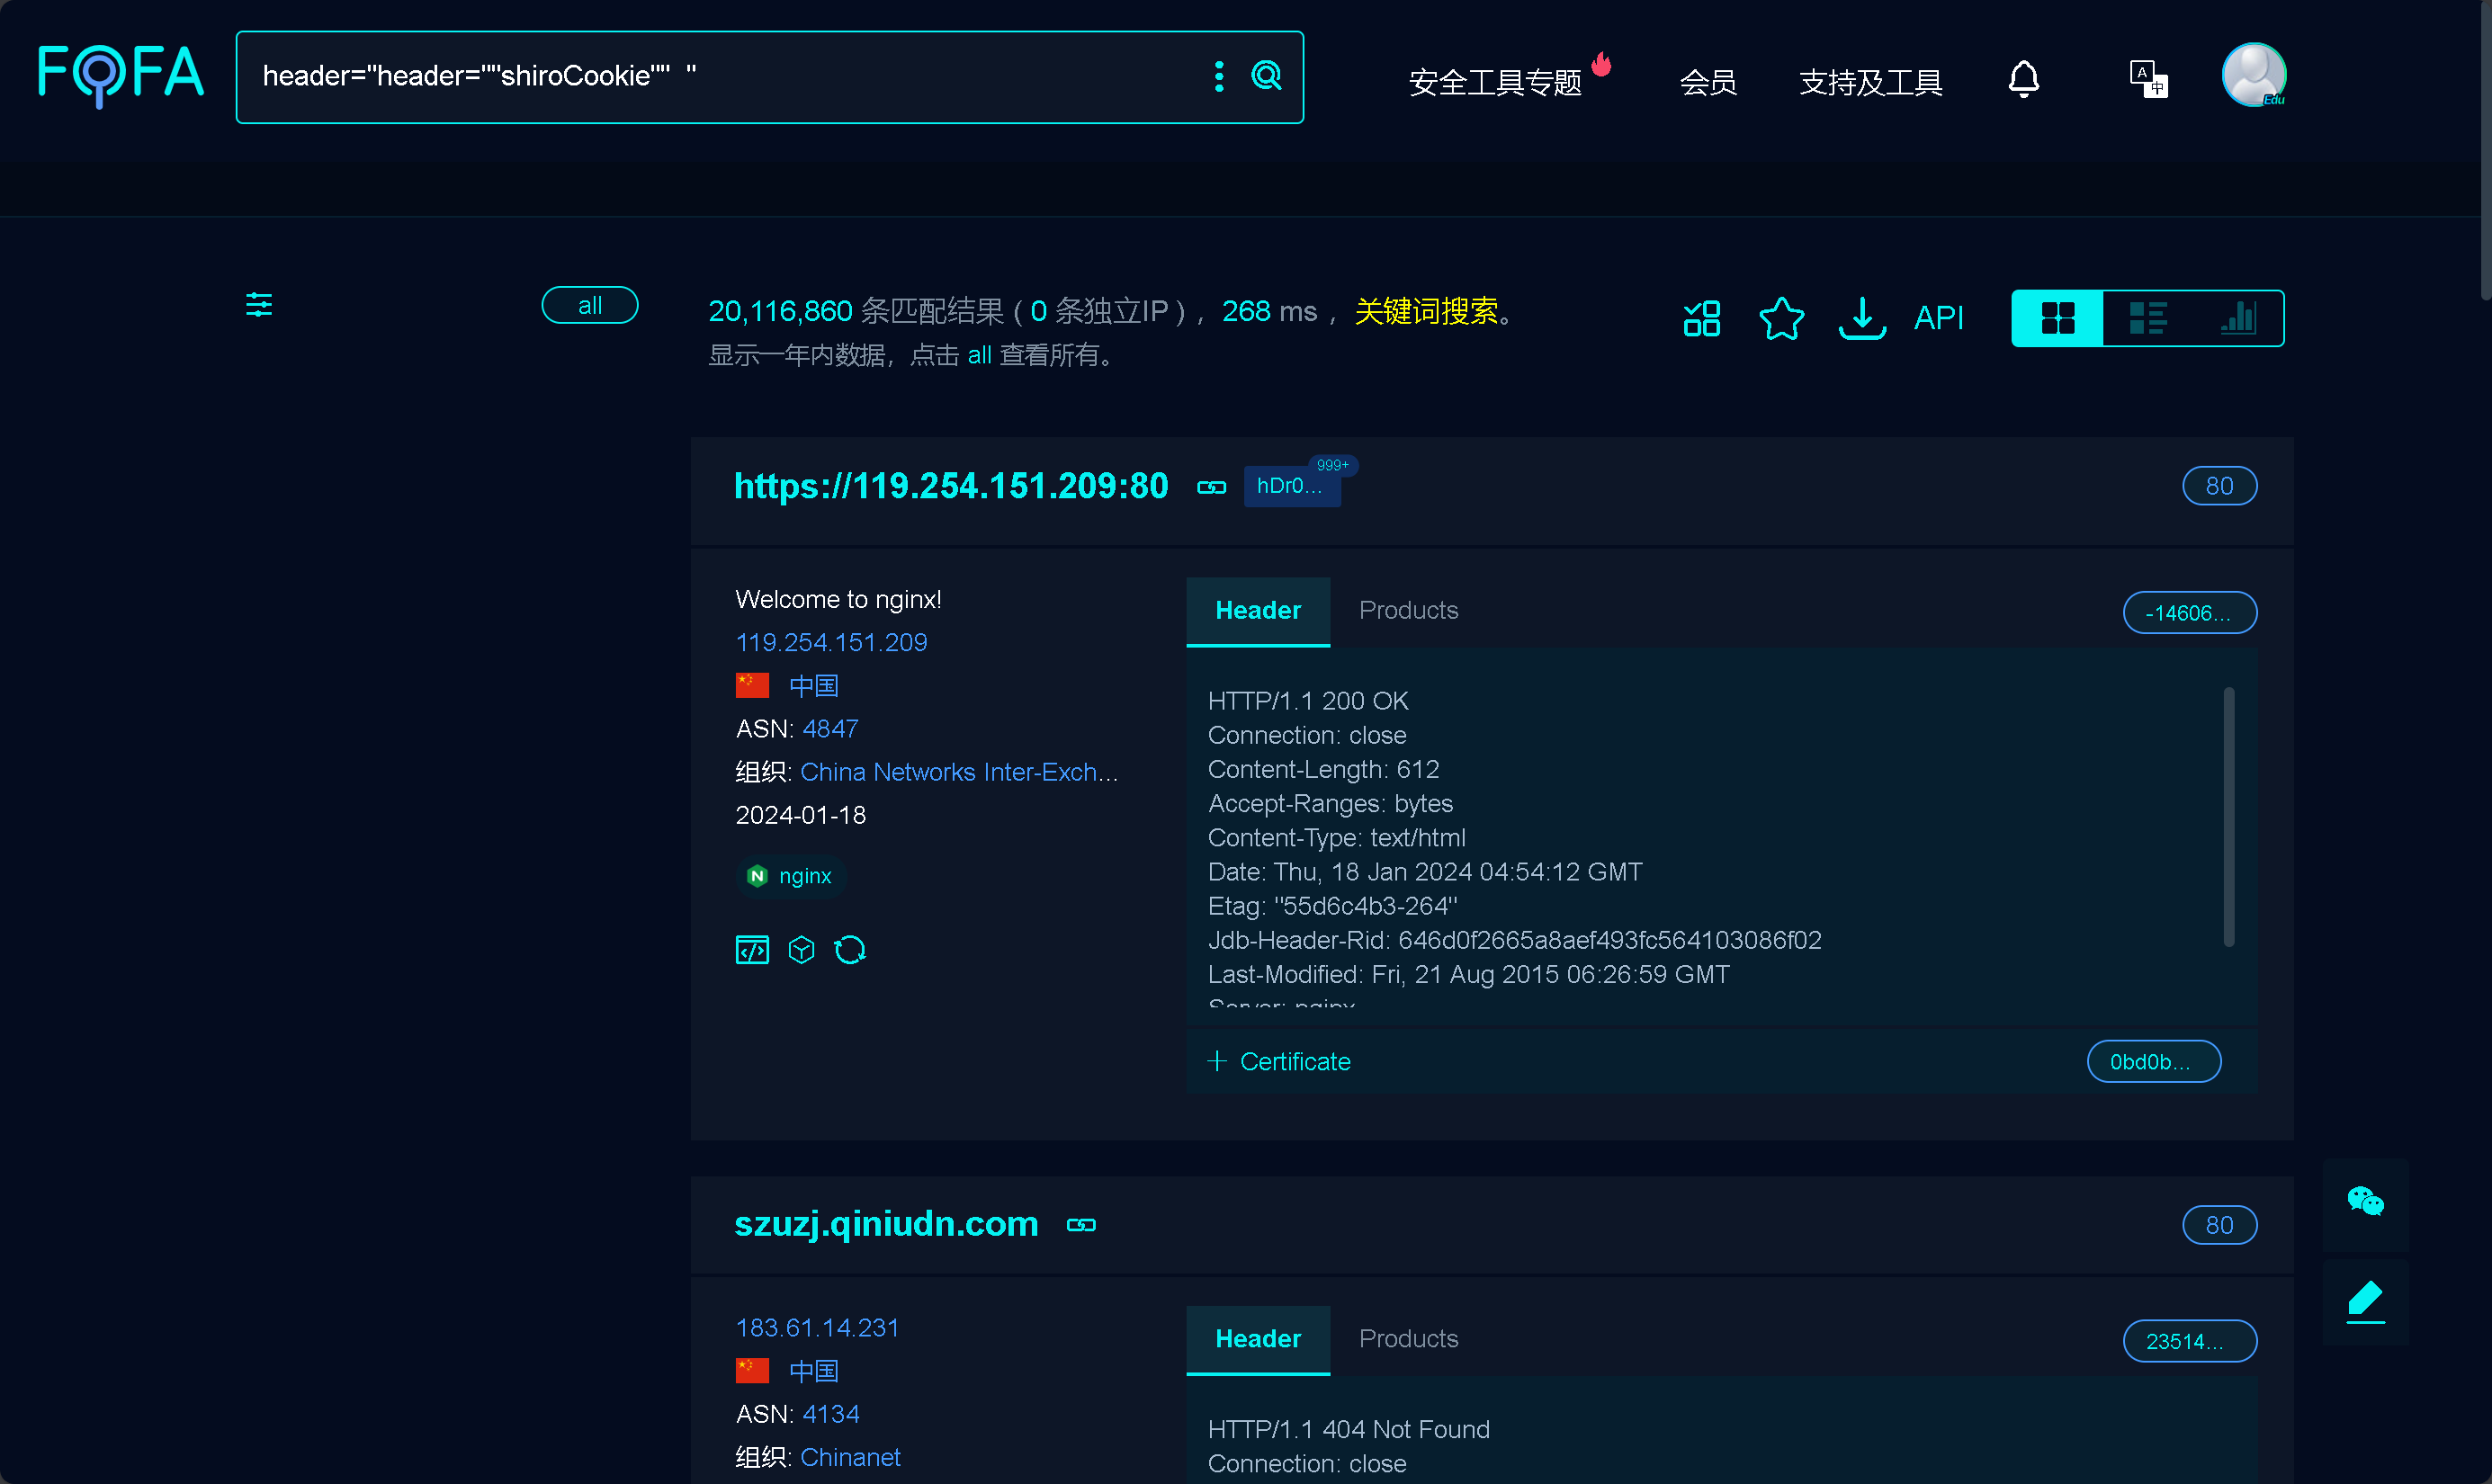Click the star favorite icon
Image resolution: width=2492 pixels, height=1484 pixels.
click(1781, 319)
